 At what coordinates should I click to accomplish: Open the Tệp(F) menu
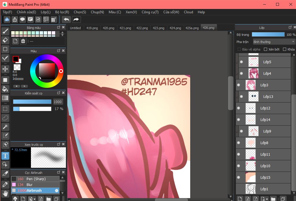(7, 12)
